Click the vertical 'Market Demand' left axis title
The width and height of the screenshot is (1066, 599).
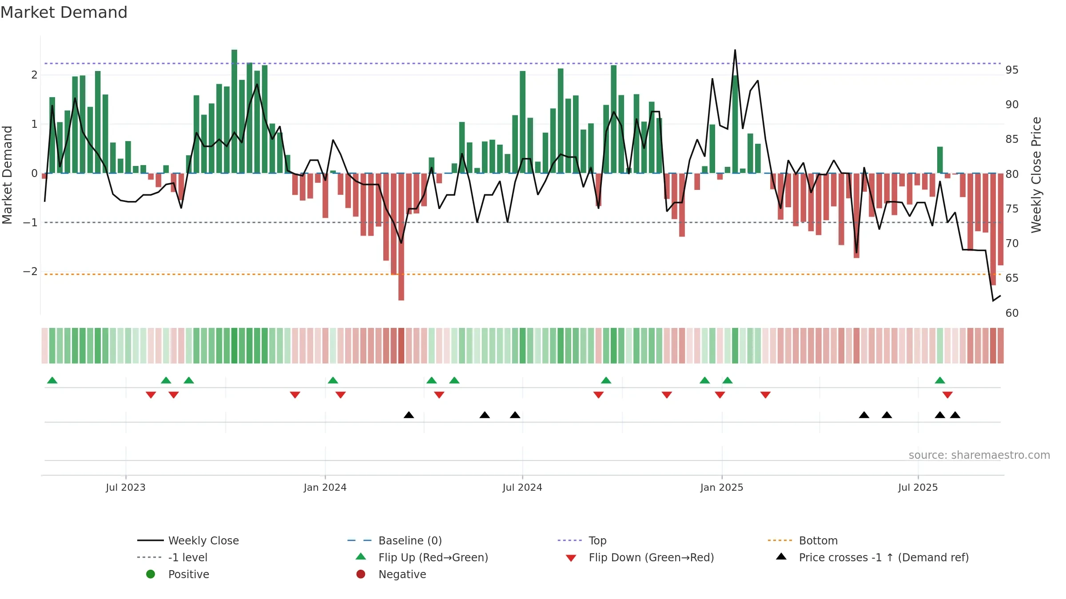click(x=7, y=175)
